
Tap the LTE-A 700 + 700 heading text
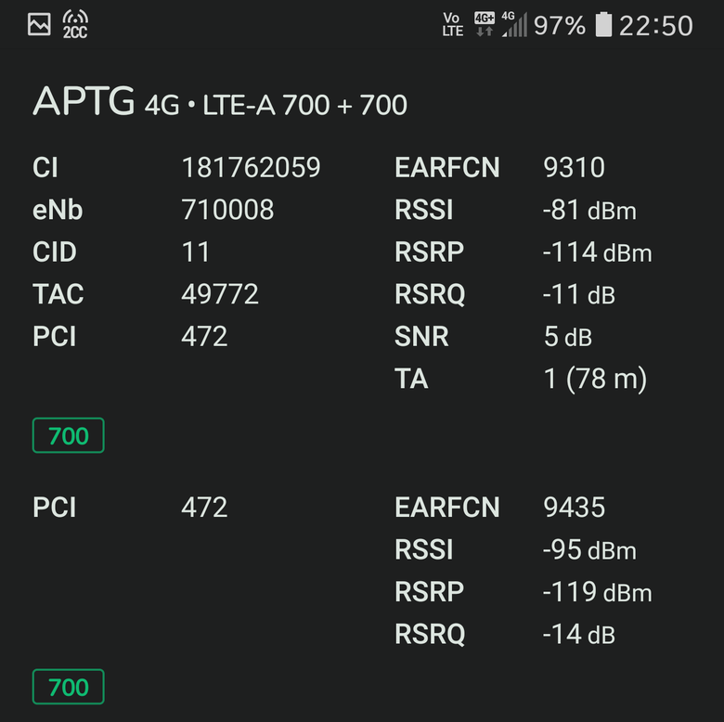[x=304, y=105]
